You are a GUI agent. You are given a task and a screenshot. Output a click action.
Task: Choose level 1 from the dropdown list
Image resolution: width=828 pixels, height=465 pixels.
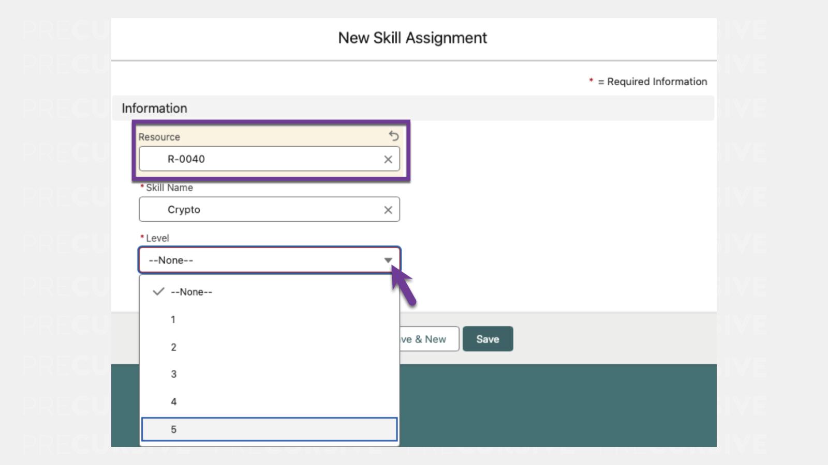click(x=173, y=320)
